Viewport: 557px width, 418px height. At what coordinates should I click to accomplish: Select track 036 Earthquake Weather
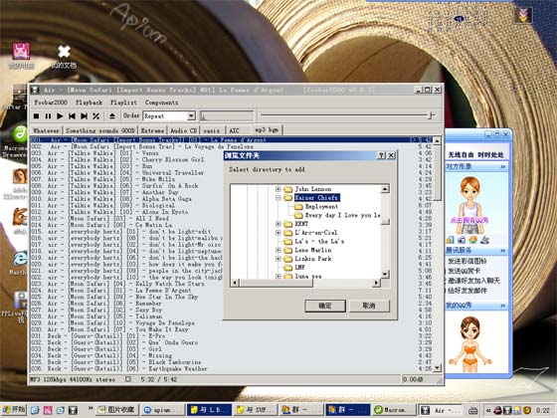[x=231, y=368]
